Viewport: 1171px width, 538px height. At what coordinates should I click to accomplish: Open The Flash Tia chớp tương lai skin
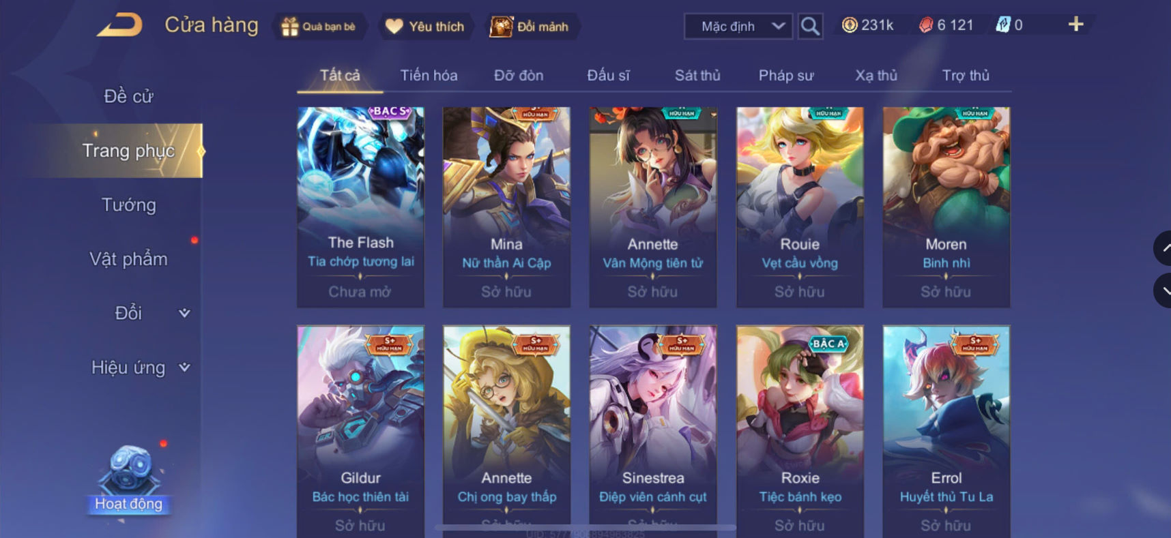click(x=360, y=207)
